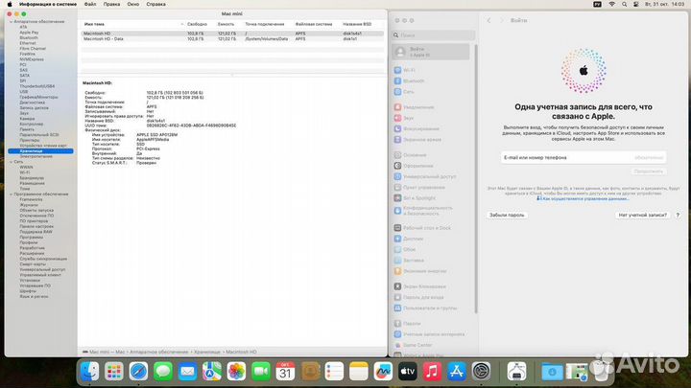Image resolution: width=691 pixels, height=388 pixels.
Task: Launch FaceTime from the Dock
Action: point(261,372)
